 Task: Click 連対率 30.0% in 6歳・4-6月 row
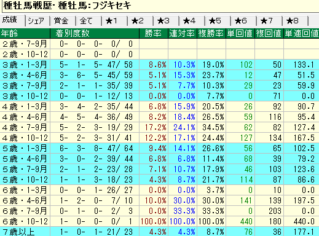(x=184, y=200)
